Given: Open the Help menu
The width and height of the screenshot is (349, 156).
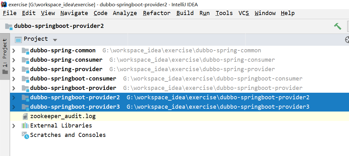Looking at the screenshot, I should [288, 13].
